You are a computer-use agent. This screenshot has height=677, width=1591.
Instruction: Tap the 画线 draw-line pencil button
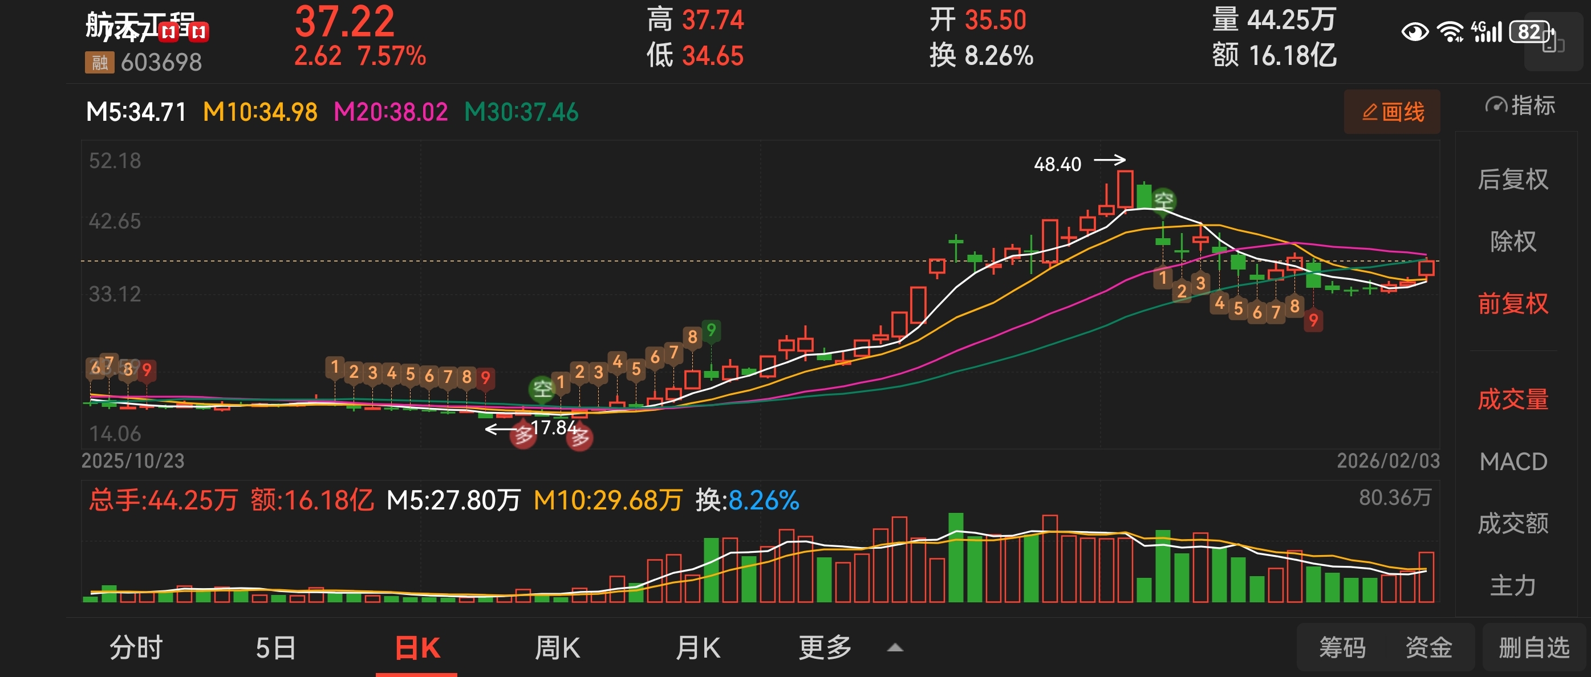[1391, 112]
